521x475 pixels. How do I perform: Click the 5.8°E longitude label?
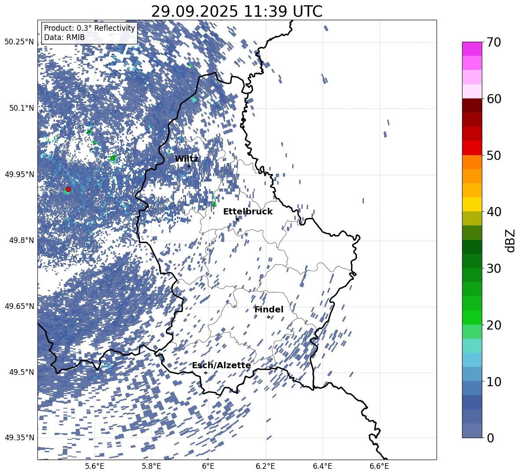tap(151, 466)
